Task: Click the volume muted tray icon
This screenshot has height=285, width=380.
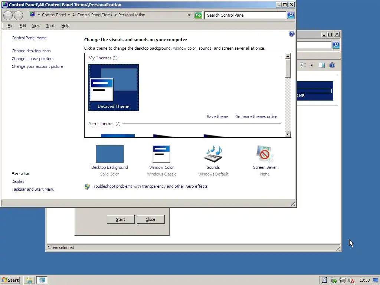Action: point(351,281)
